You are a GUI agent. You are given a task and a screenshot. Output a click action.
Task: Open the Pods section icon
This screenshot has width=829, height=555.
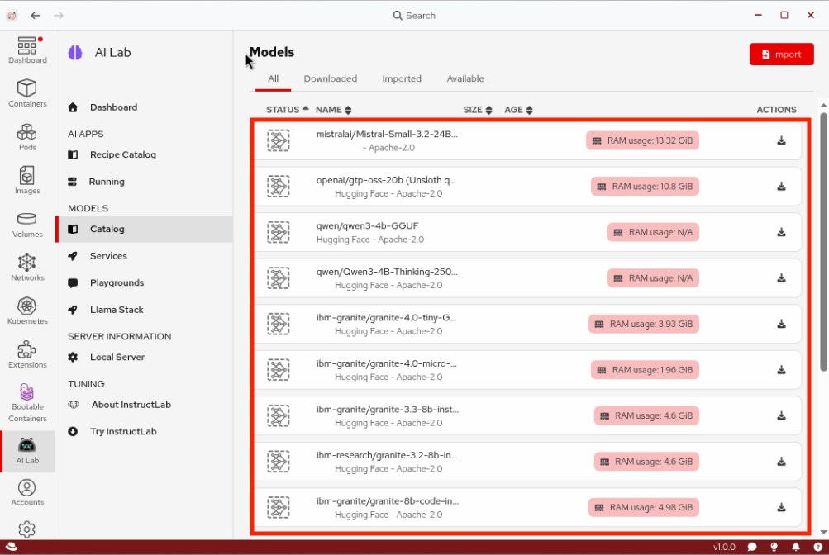(27, 137)
